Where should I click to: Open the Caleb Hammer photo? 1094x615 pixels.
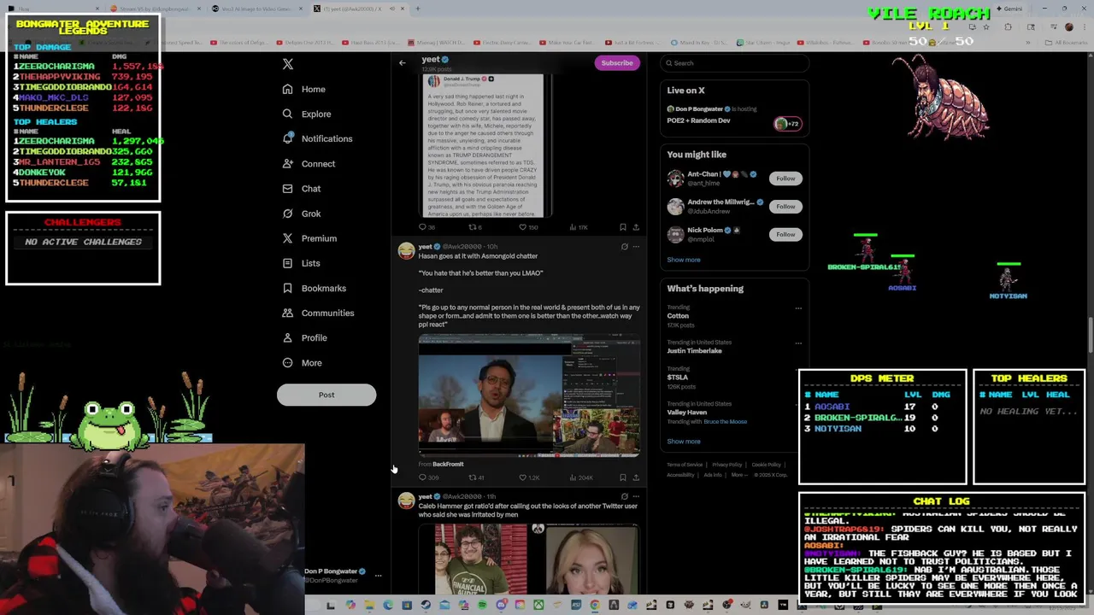[x=480, y=559]
